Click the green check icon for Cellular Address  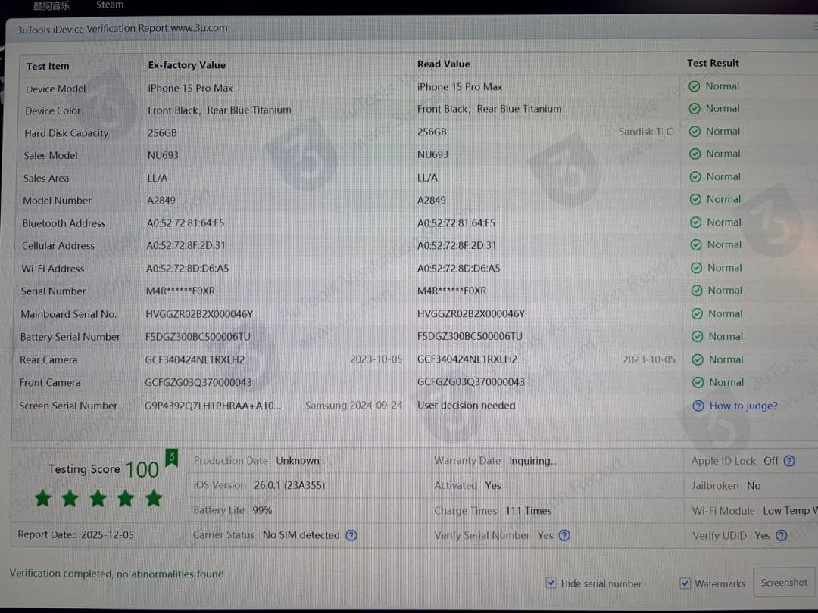[x=696, y=244]
